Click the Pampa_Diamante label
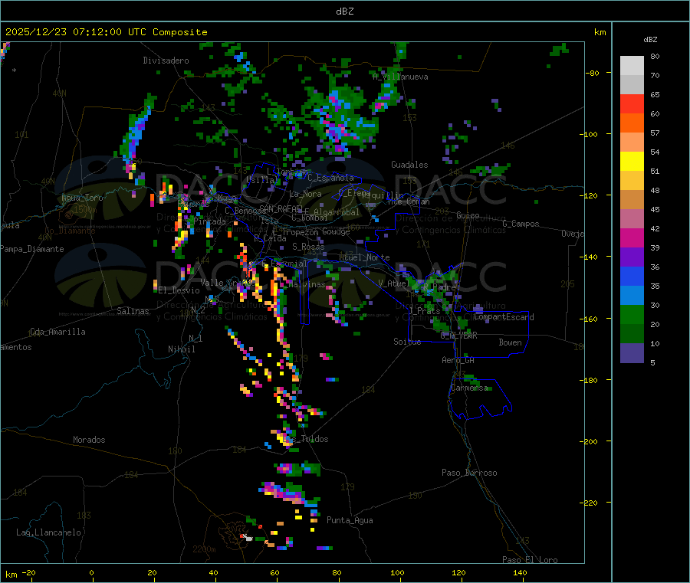690x583 pixels. pos(31,249)
